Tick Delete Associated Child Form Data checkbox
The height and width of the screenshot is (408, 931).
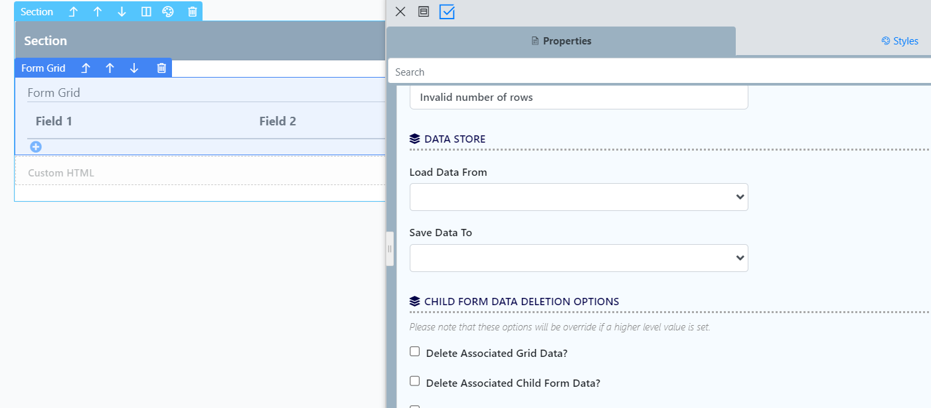(415, 381)
